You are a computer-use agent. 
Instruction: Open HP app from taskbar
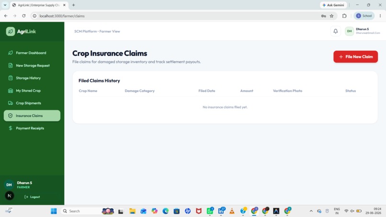pyautogui.click(x=188, y=211)
